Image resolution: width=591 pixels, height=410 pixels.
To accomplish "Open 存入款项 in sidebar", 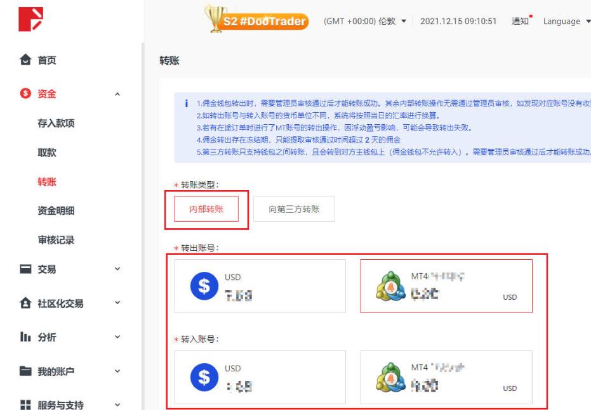I will [56, 124].
